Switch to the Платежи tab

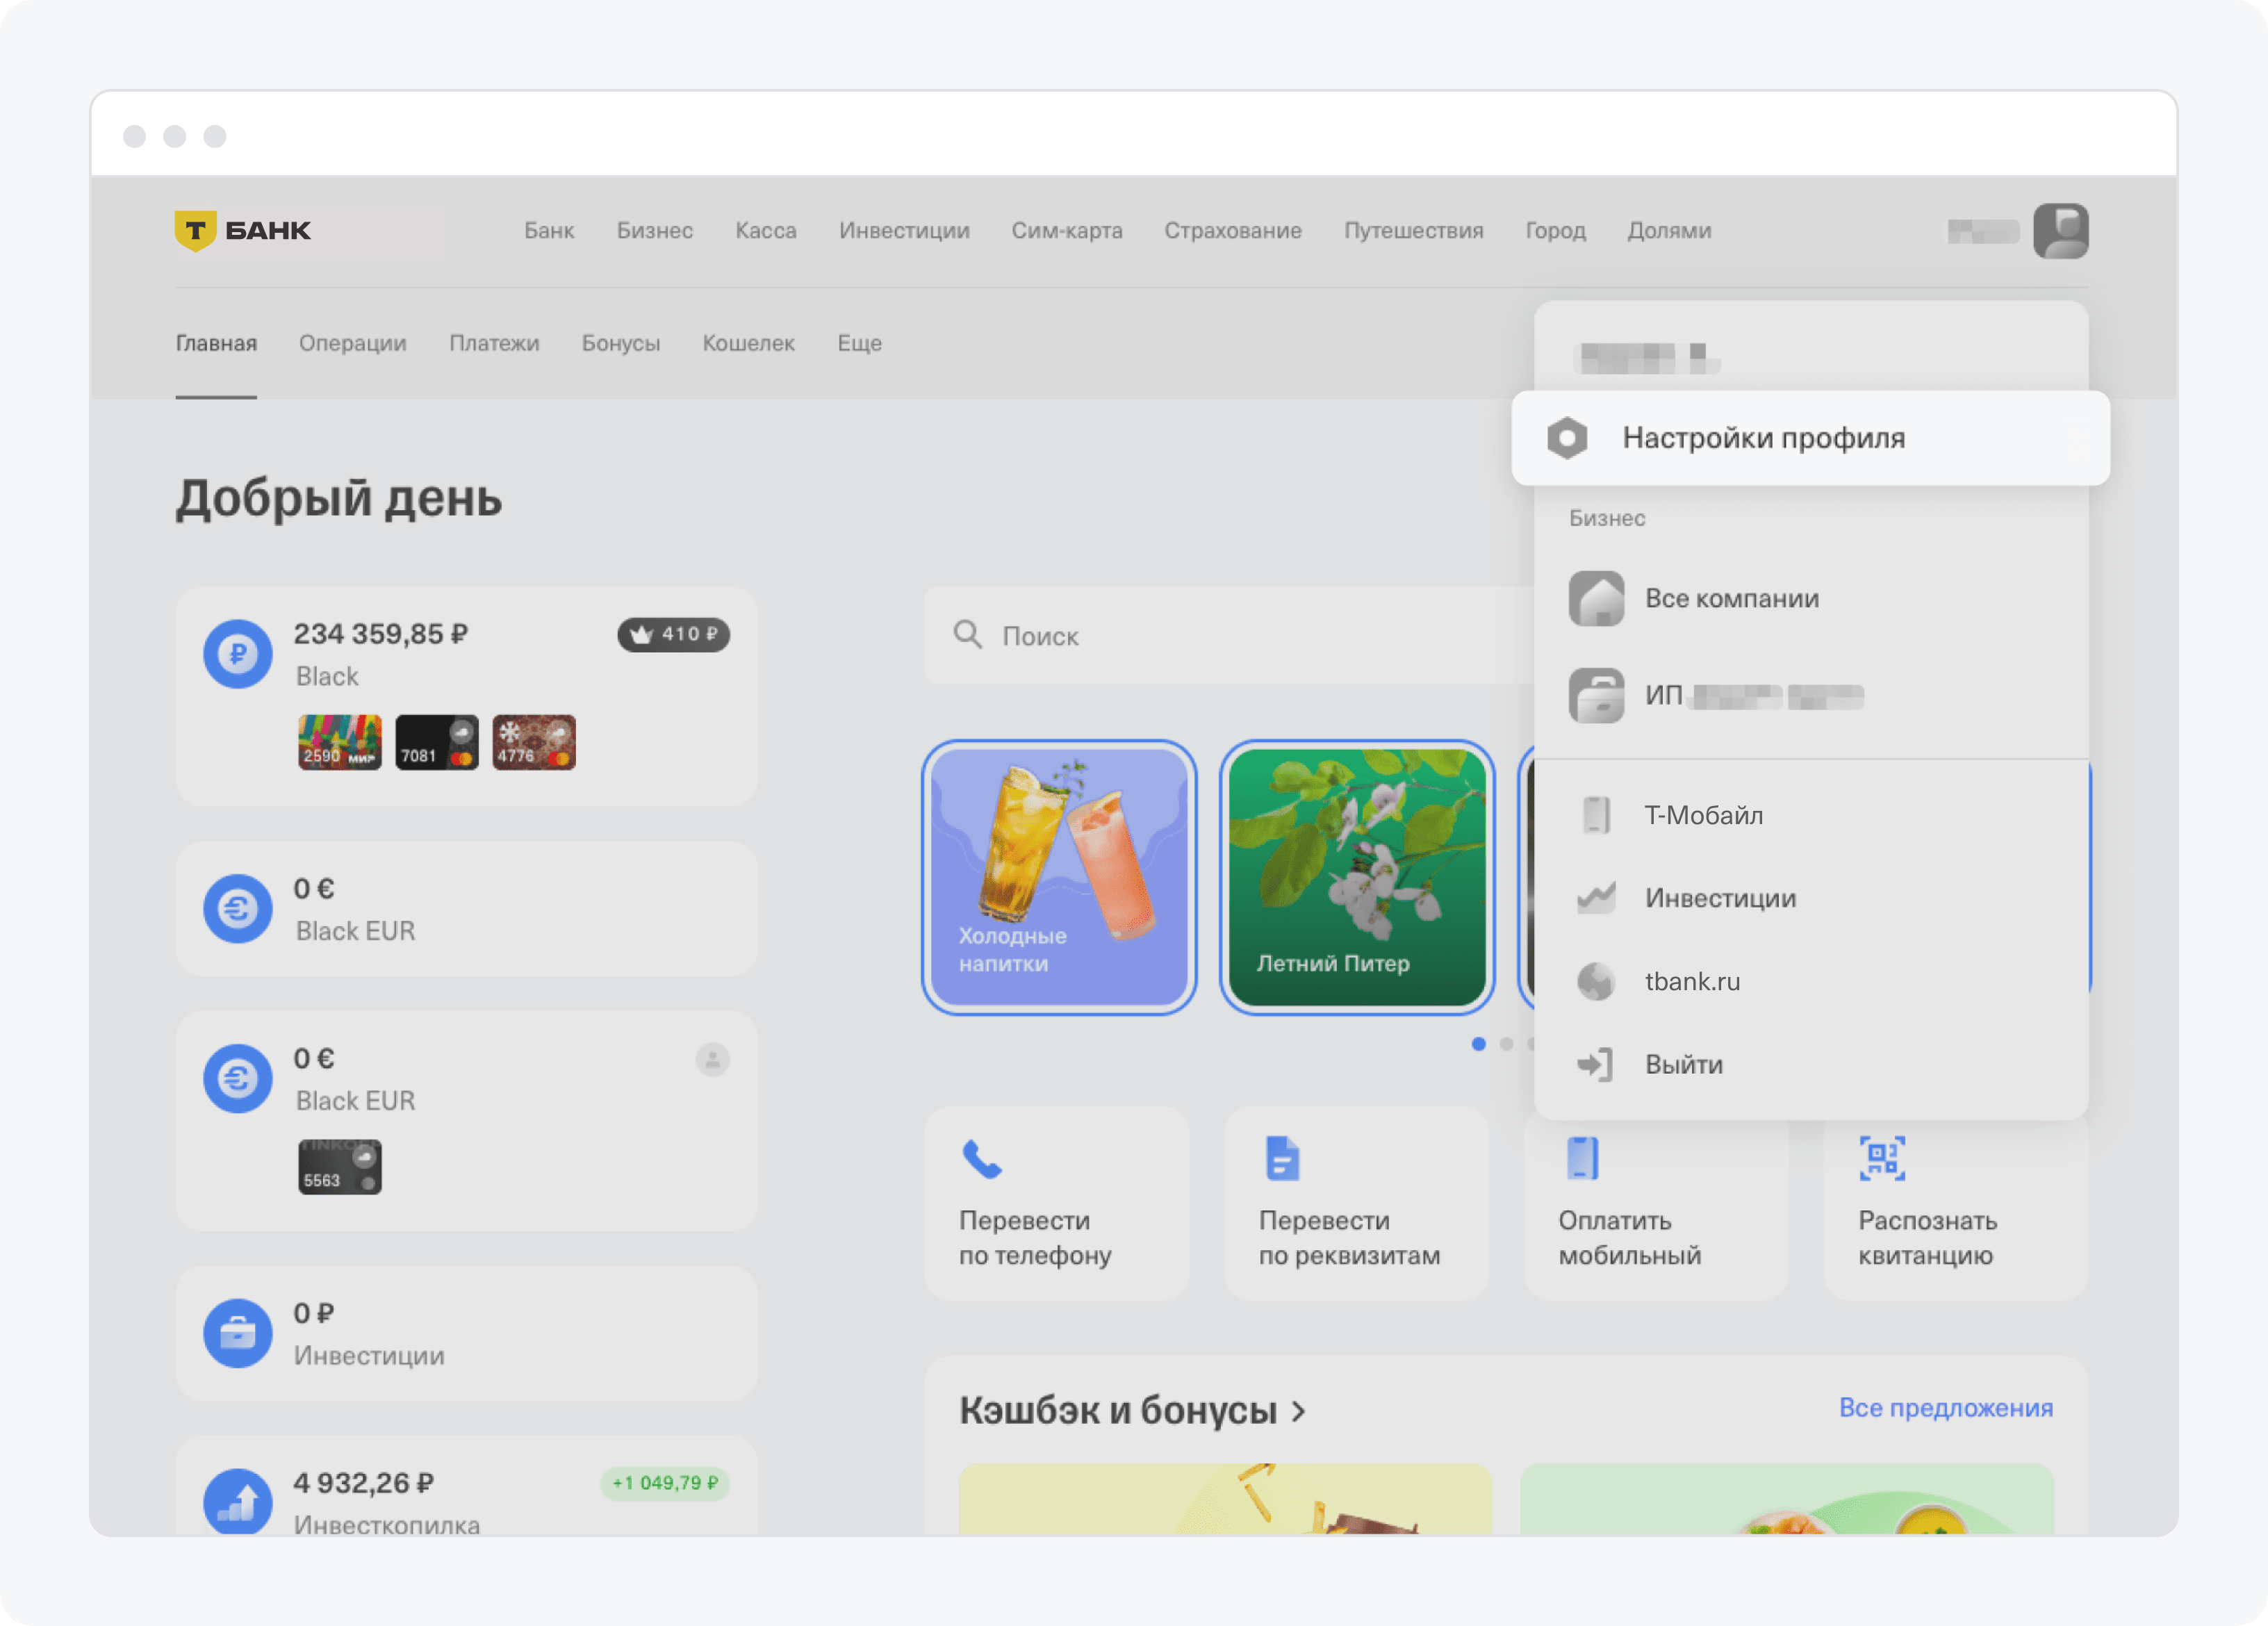pyautogui.click(x=494, y=343)
